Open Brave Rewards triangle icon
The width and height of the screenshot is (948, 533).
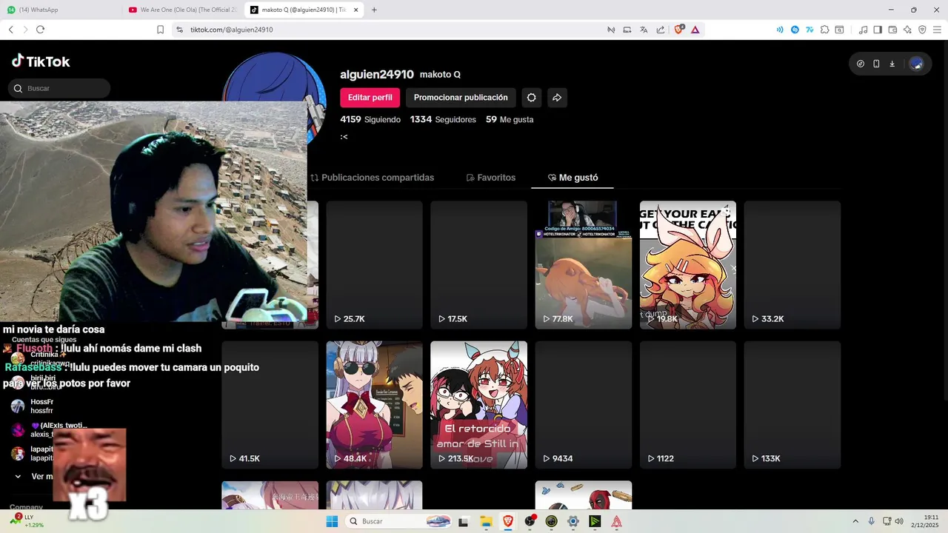point(695,30)
